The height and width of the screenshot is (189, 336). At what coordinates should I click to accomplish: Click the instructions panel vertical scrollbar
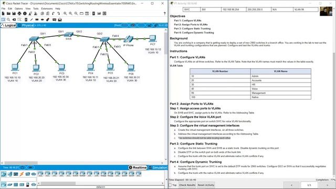[x=334, y=113]
